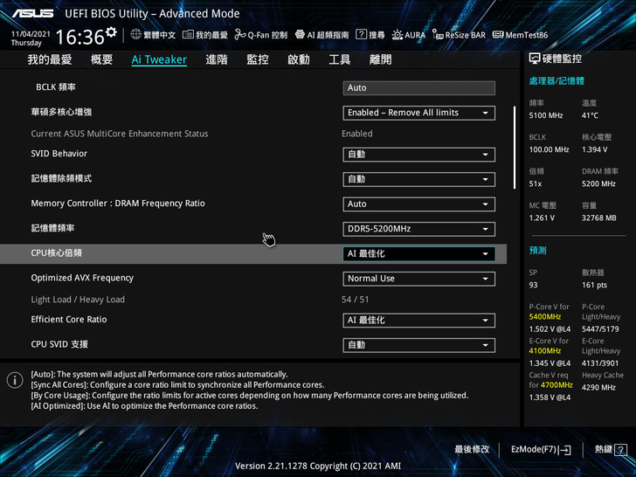Open CPU SVID 支援 dropdown

click(x=419, y=345)
